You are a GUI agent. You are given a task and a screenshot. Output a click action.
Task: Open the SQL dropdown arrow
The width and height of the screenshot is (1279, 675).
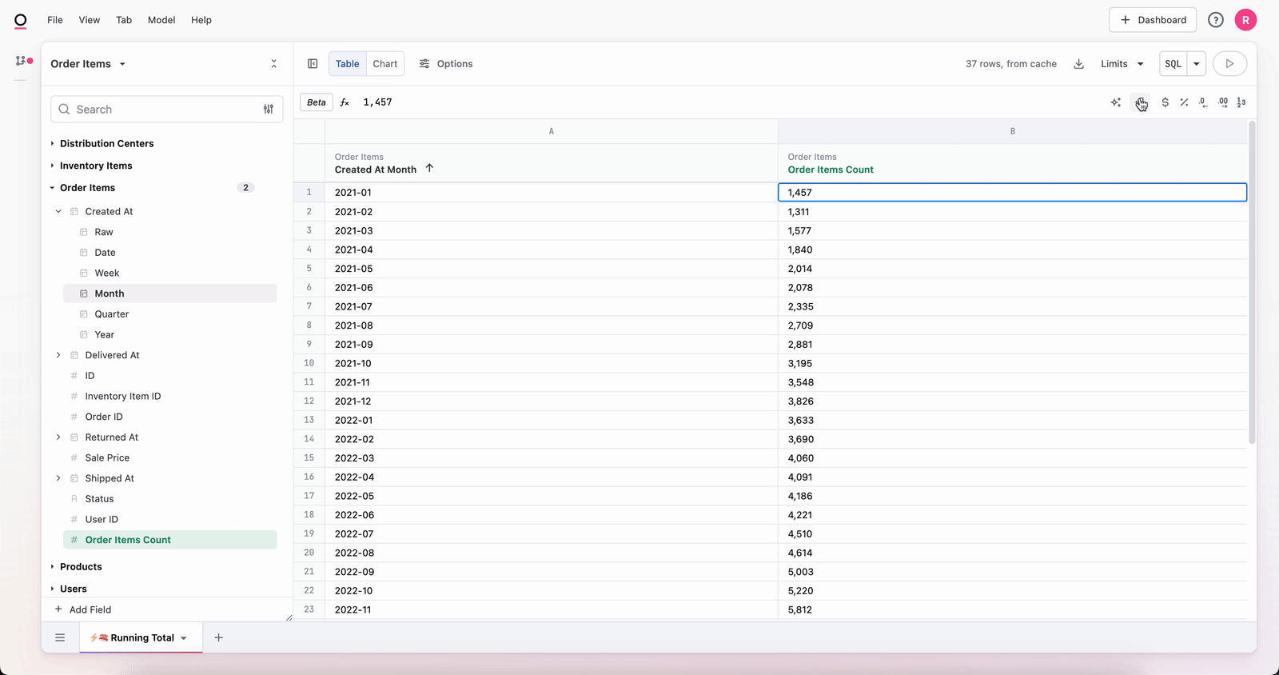[x=1196, y=64]
